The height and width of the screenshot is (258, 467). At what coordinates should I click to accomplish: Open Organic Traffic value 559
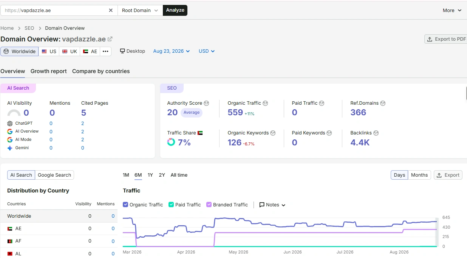(x=235, y=112)
